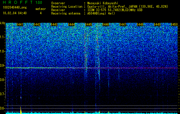Select the Masayuki Kobayashi observer name

[103, 3]
